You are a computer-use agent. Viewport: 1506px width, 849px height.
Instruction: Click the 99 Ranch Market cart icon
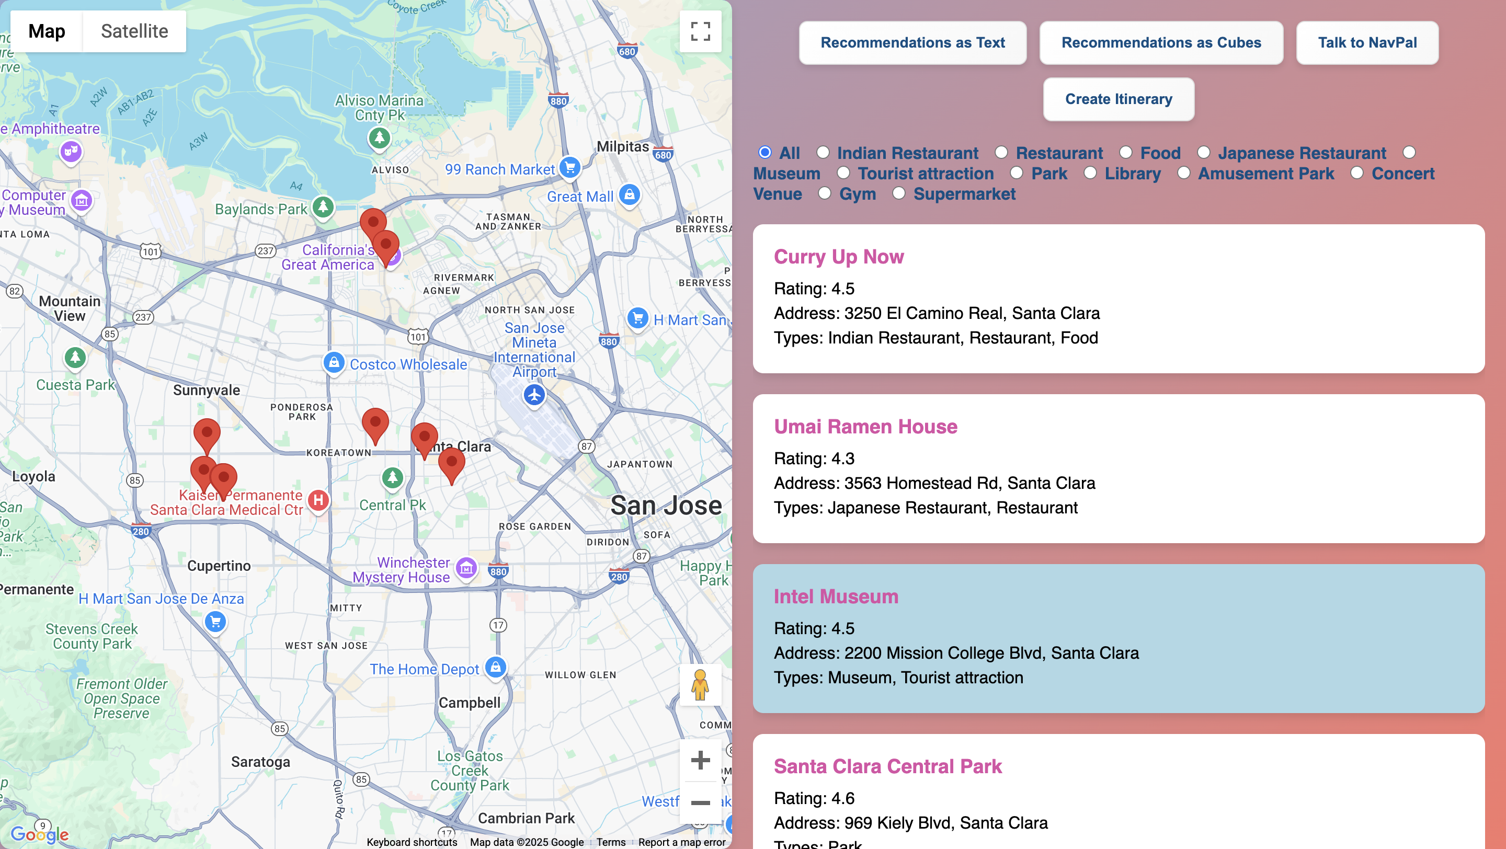point(569,168)
